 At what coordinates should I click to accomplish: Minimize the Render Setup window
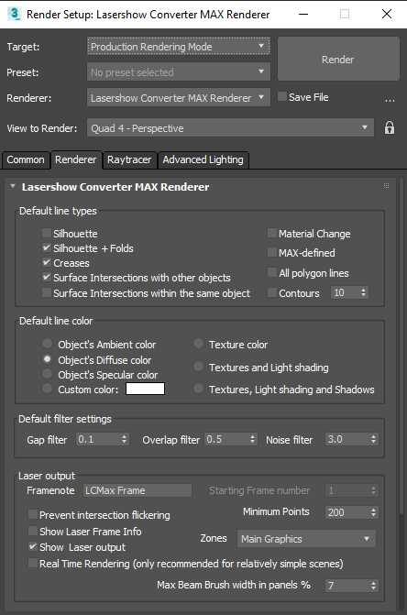(303, 14)
